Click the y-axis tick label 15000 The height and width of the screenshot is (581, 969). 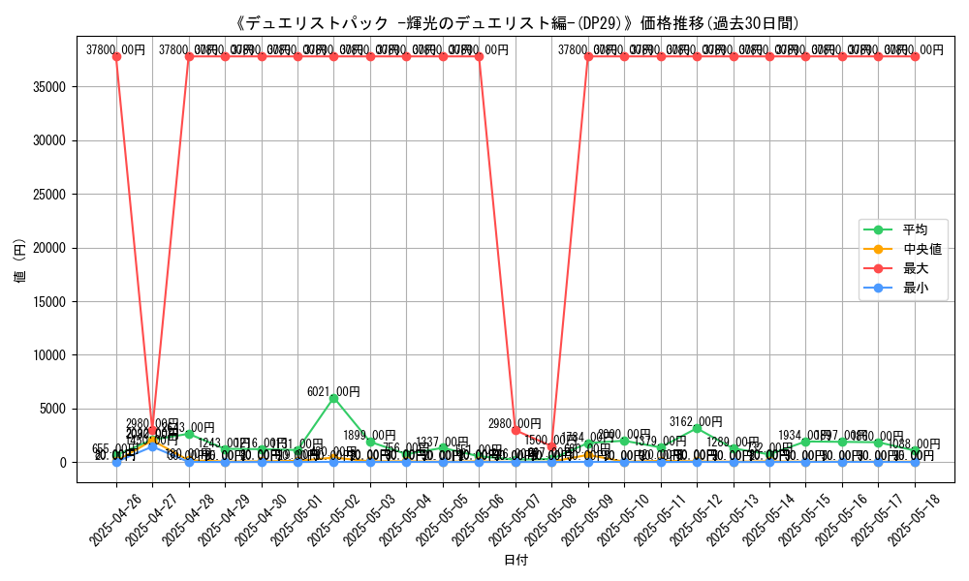pyautogui.click(x=50, y=302)
